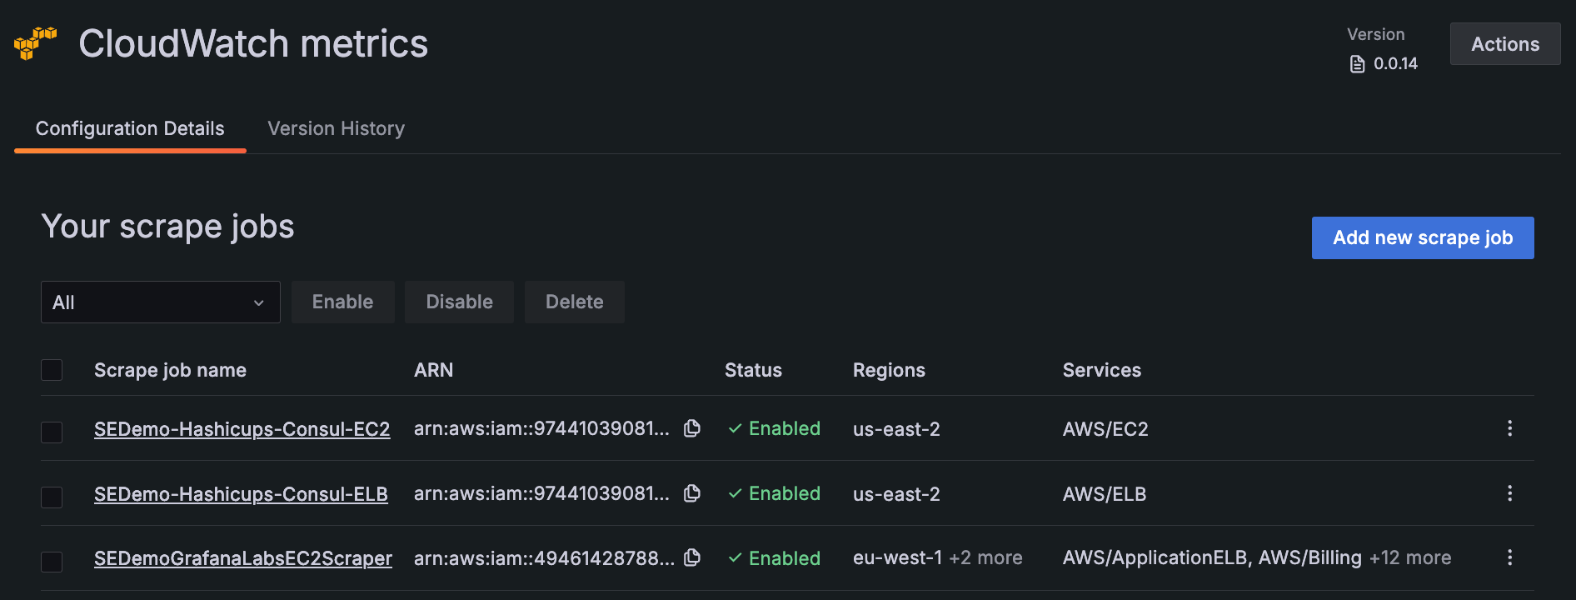Open the SEDemo-Hashicups-Consul-EC2 scrape job

pyautogui.click(x=242, y=429)
